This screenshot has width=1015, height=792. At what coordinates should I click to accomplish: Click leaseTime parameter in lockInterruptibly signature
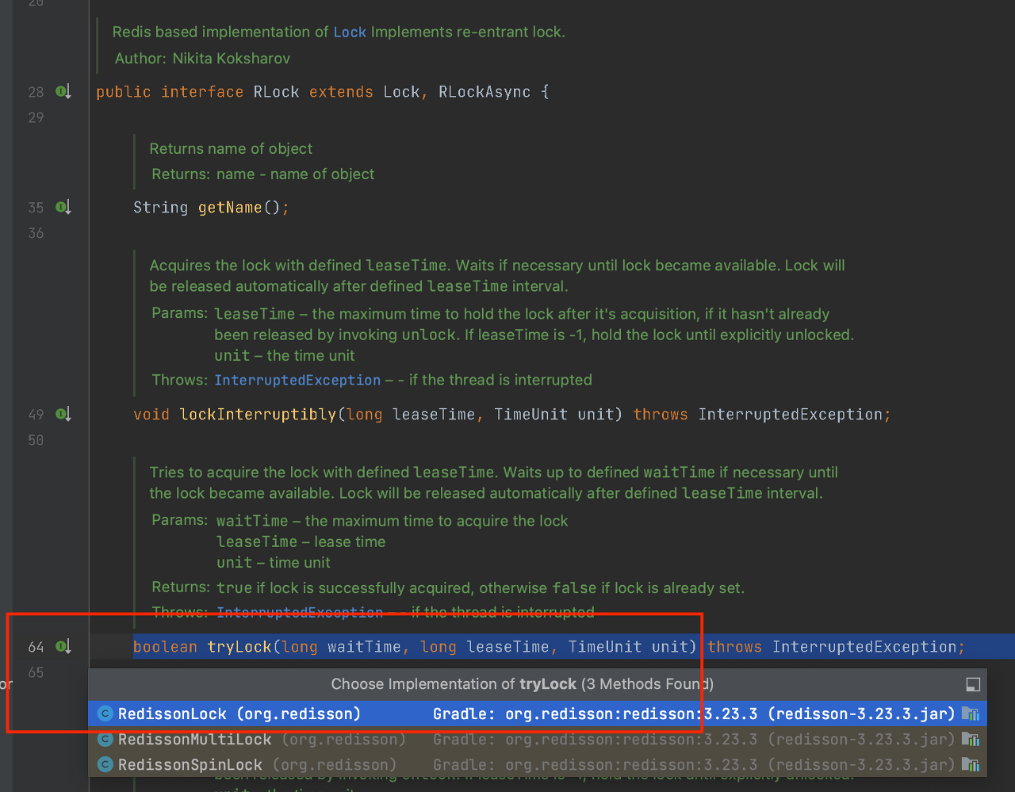point(434,415)
